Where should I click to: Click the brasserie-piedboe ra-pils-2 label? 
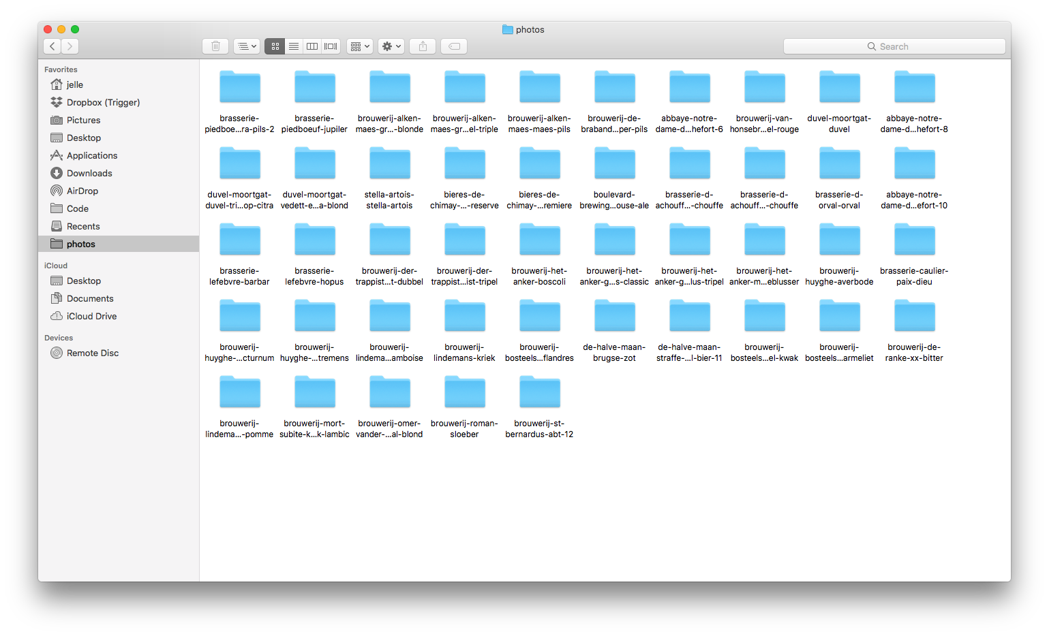pos(239,124)
